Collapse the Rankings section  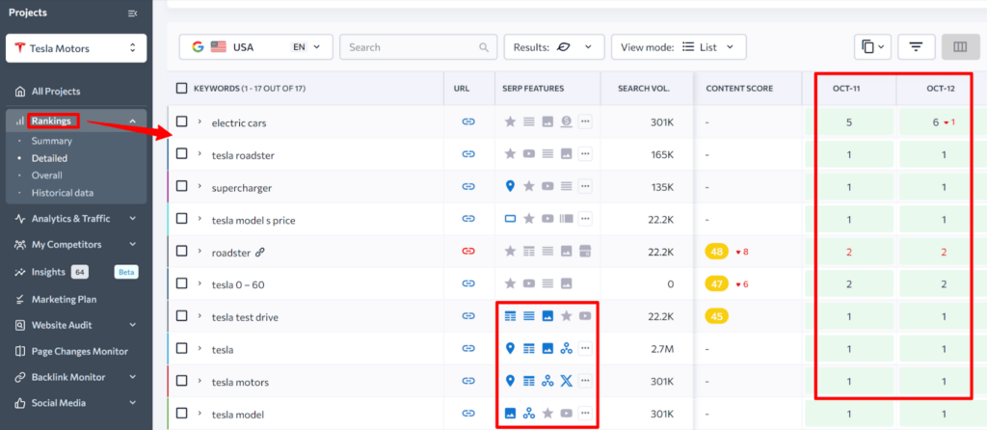click(132, 121)
